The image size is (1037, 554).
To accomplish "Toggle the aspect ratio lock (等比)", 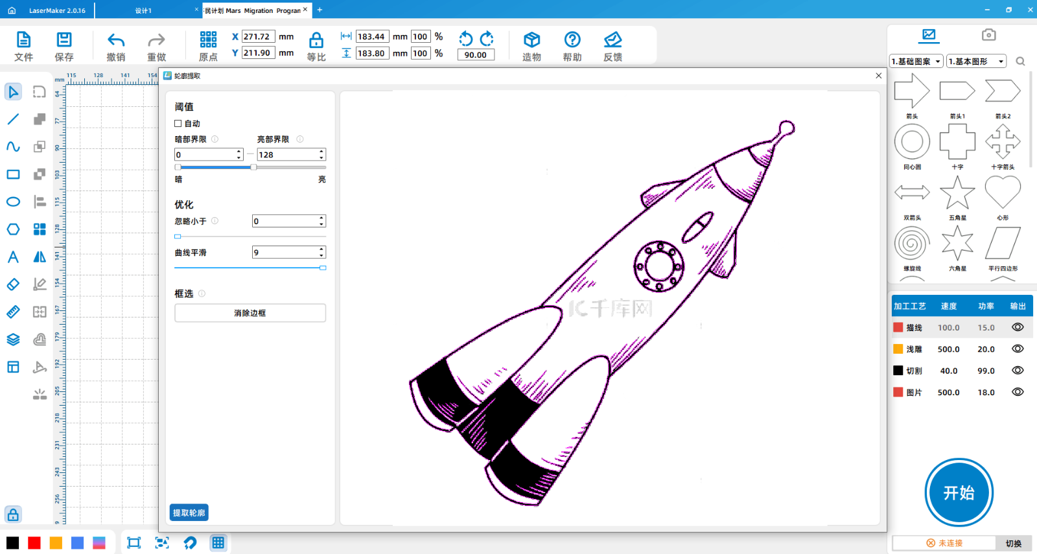I will click(x=316, y=40).
